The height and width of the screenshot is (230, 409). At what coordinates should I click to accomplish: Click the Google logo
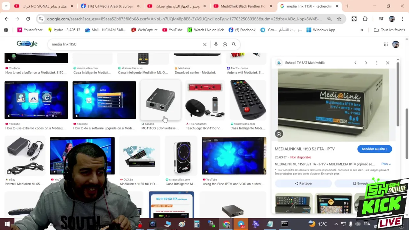point(27,44)
